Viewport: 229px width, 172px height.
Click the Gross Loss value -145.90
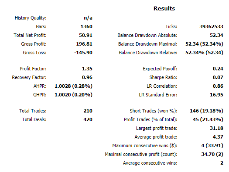pos(83,53)
